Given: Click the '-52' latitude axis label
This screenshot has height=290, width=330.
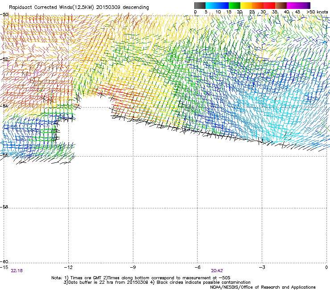Looking at the screenshot, I should (x=4, y=59).
